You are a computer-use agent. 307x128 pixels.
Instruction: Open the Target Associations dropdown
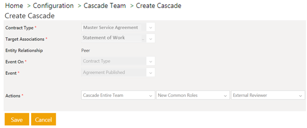click(118, 38)
